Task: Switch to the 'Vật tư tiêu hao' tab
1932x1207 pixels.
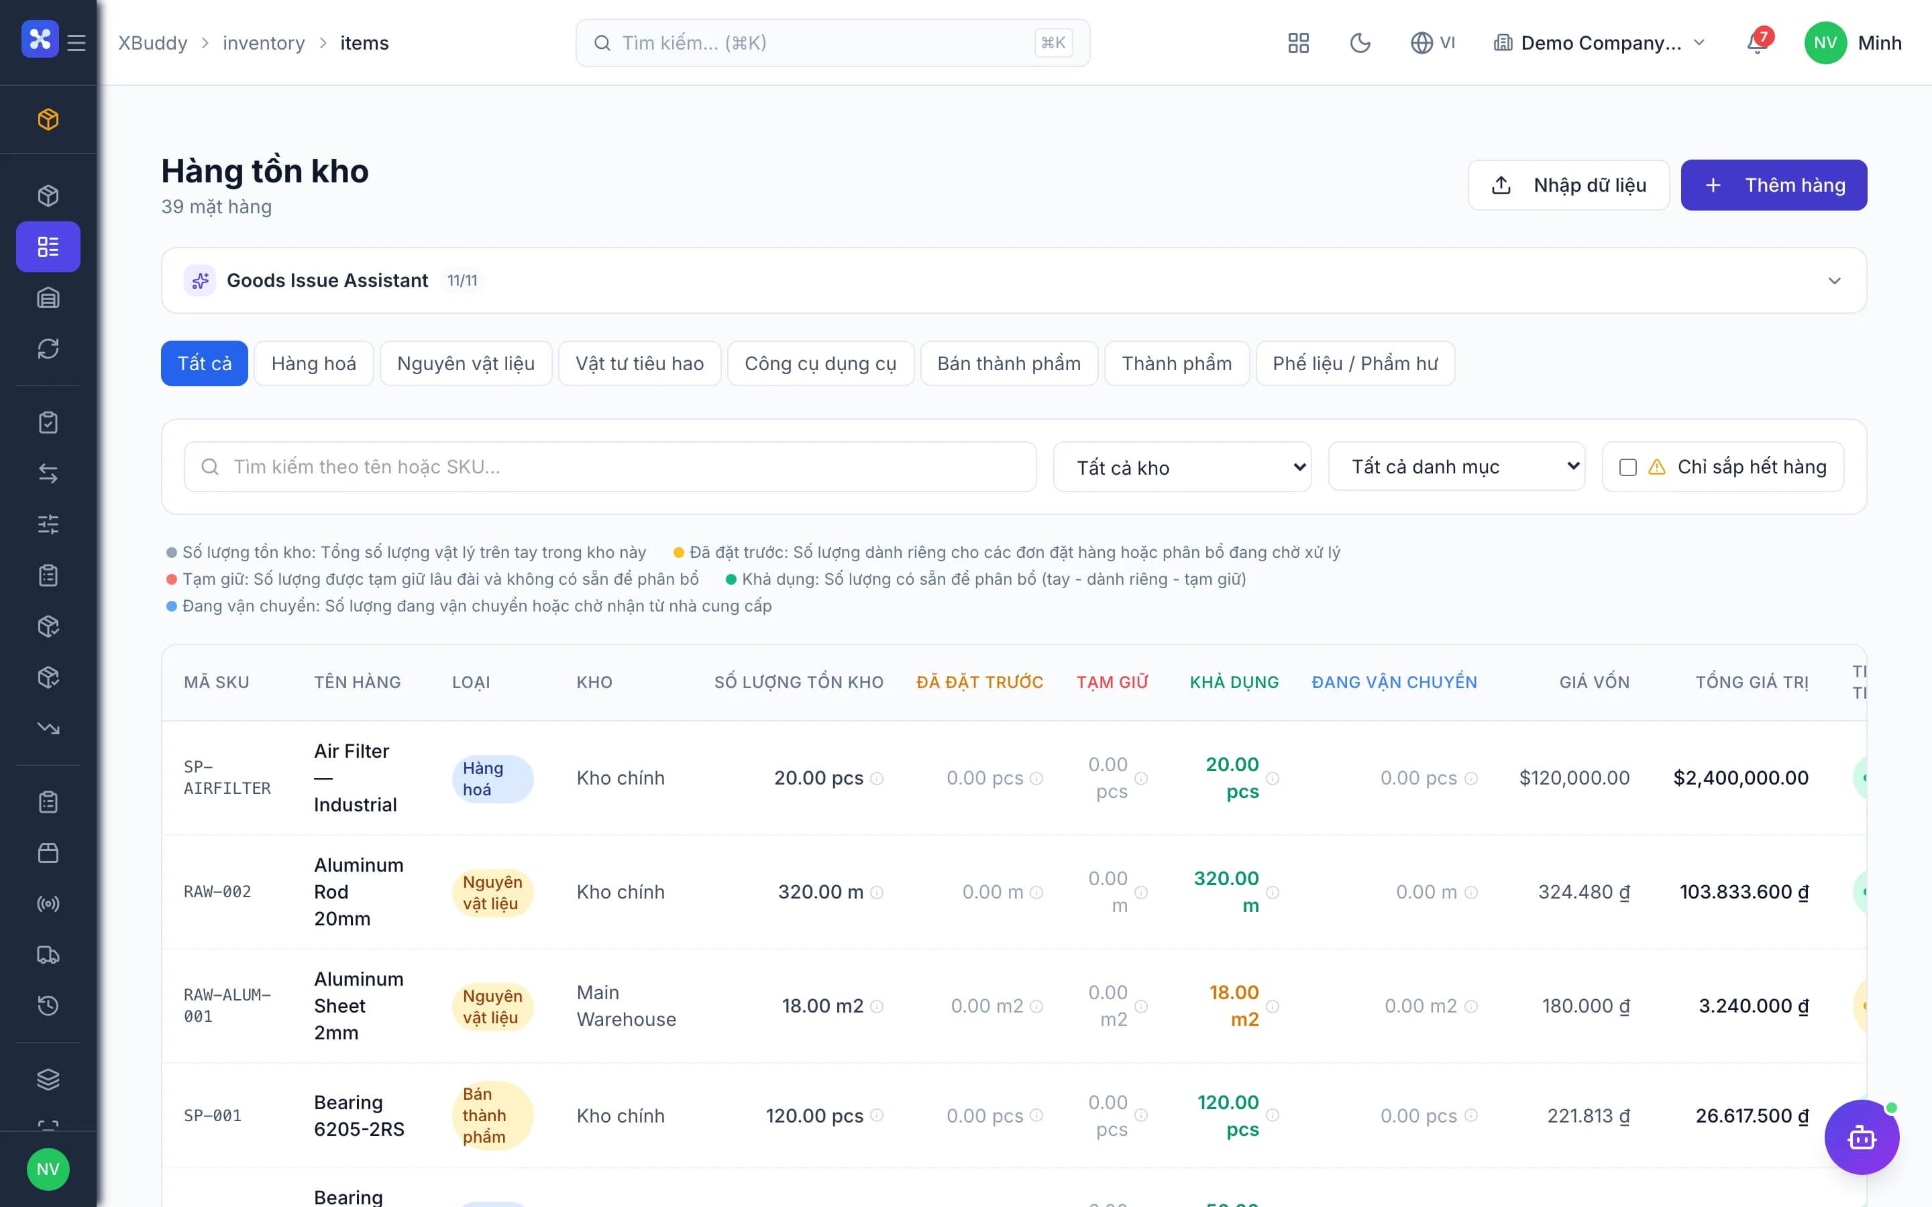Action: tap(639, 363)
